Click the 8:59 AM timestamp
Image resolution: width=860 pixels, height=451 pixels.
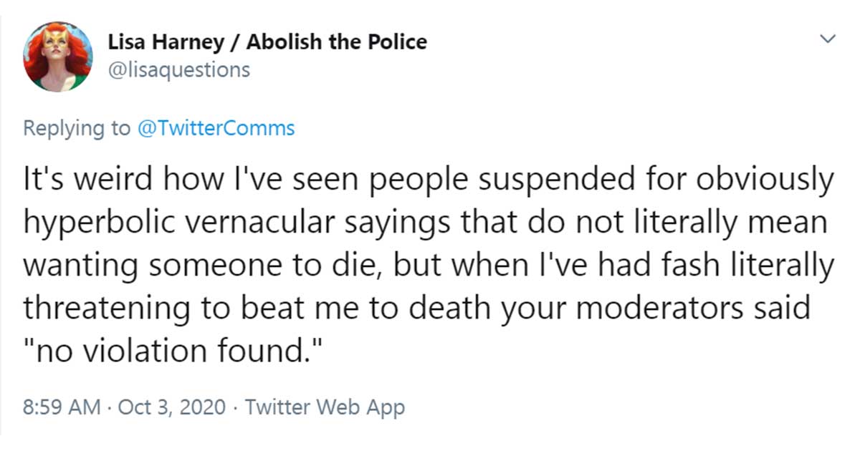(x=61, y=407)
